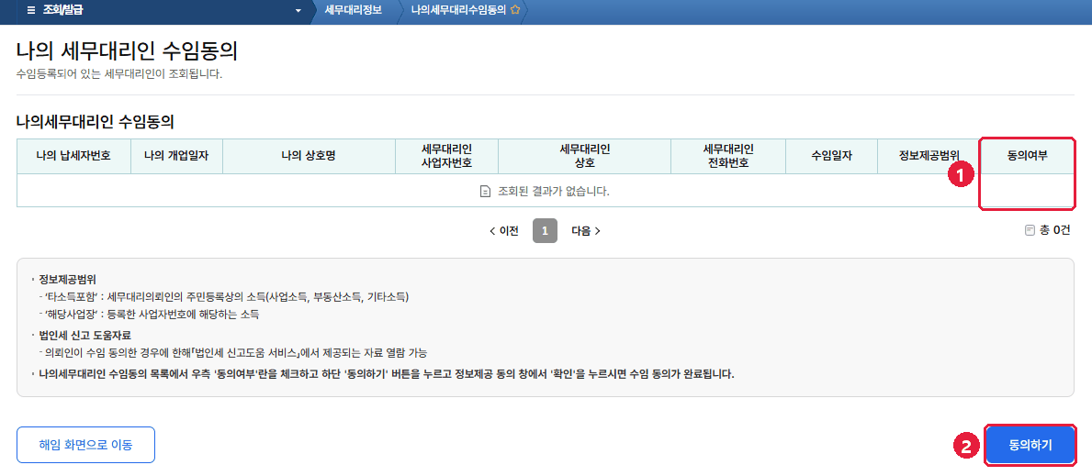
Task: Click the 세무대리인 전화번호 column header
Action: point(728,157)
